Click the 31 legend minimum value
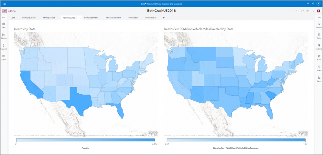Image resolution: width=323 pixels, height=155 pixels. coord(16,144)
